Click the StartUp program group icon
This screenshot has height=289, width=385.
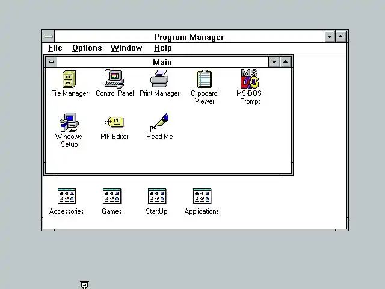157,196
